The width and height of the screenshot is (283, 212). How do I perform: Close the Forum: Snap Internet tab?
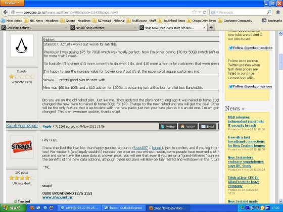tap(135, 28)
